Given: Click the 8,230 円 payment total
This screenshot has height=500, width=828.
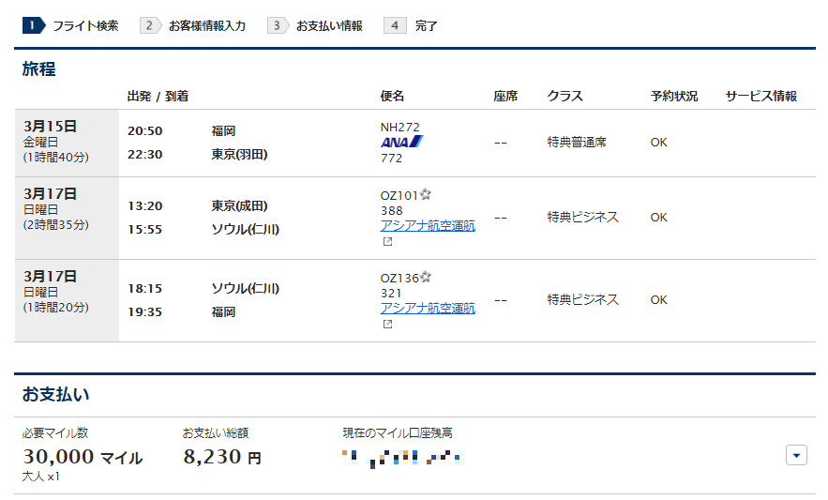Looking at the screenshot, I should pos(221,458).
